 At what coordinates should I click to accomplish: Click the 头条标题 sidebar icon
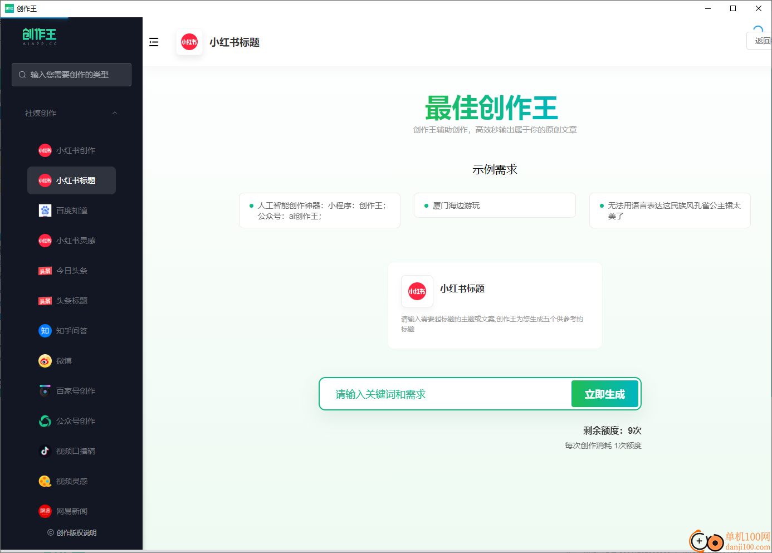coord(45,301)
